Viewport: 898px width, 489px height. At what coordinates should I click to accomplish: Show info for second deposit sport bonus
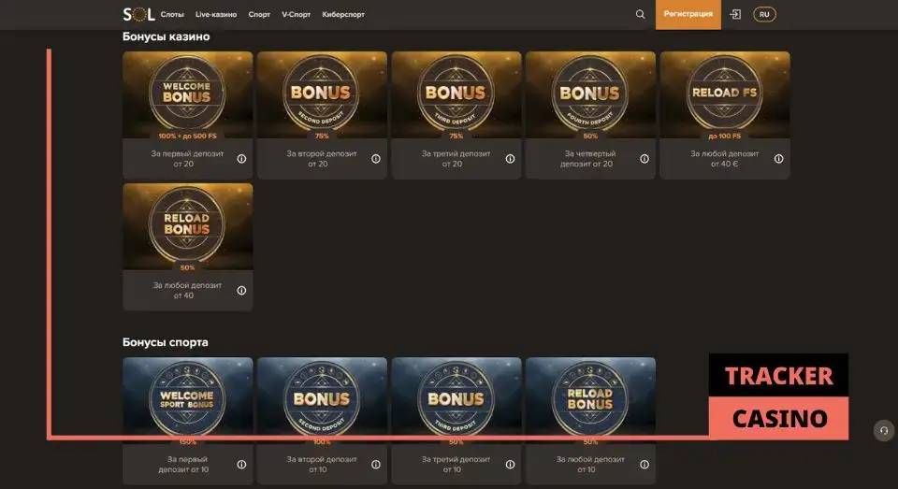376,465
